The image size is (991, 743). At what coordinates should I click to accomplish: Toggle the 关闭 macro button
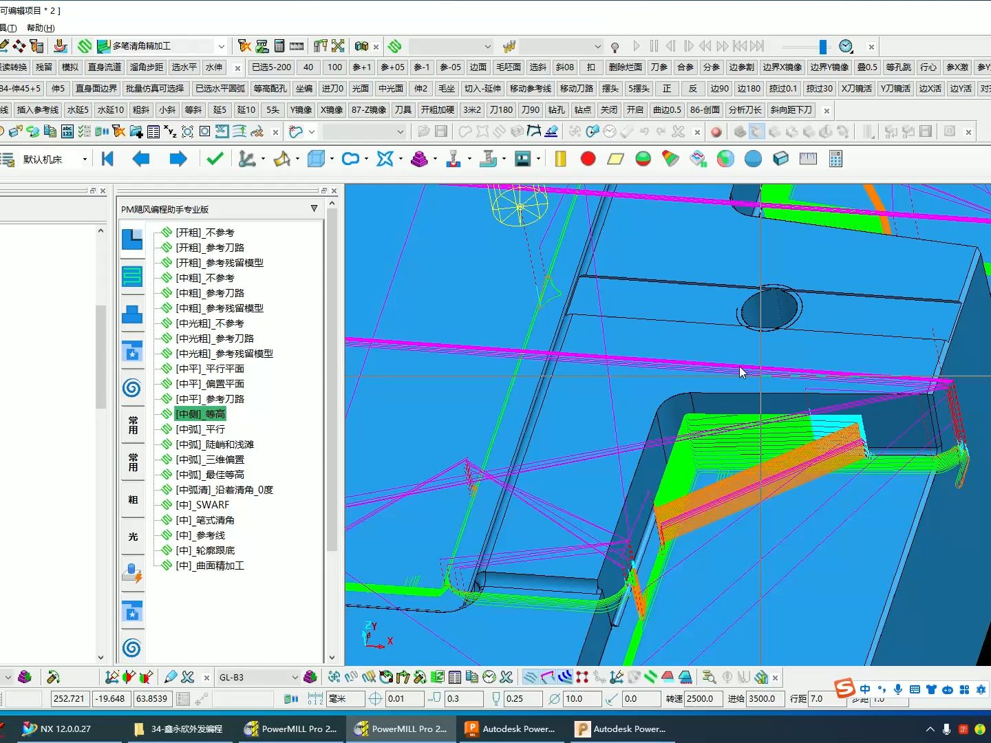click(609, 110)
